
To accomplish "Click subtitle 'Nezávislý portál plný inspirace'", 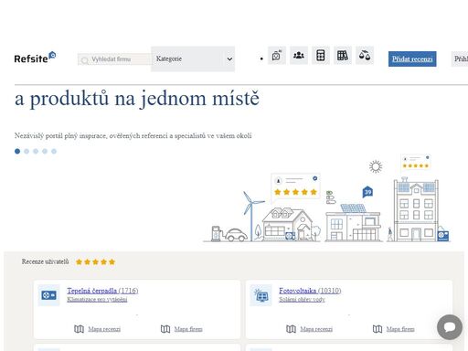I will pyautogui.click(x=60, y=136).
